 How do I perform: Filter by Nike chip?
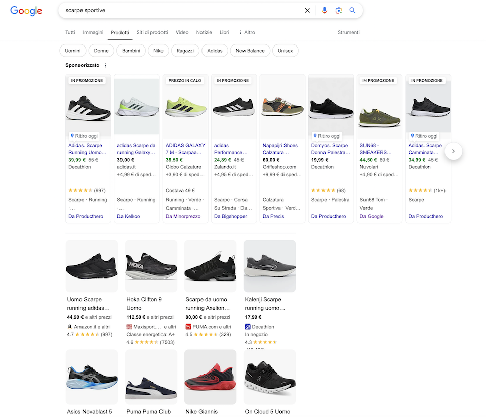click(158, 51)
